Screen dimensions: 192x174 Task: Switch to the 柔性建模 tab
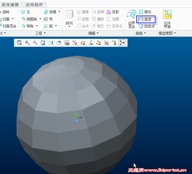(10, 5)
